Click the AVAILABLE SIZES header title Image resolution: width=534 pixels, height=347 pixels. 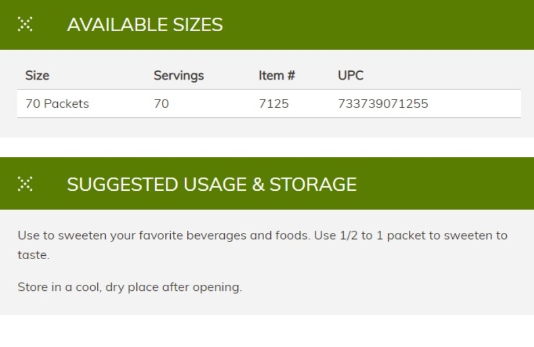pyautogui.click(x=145, y=24)
